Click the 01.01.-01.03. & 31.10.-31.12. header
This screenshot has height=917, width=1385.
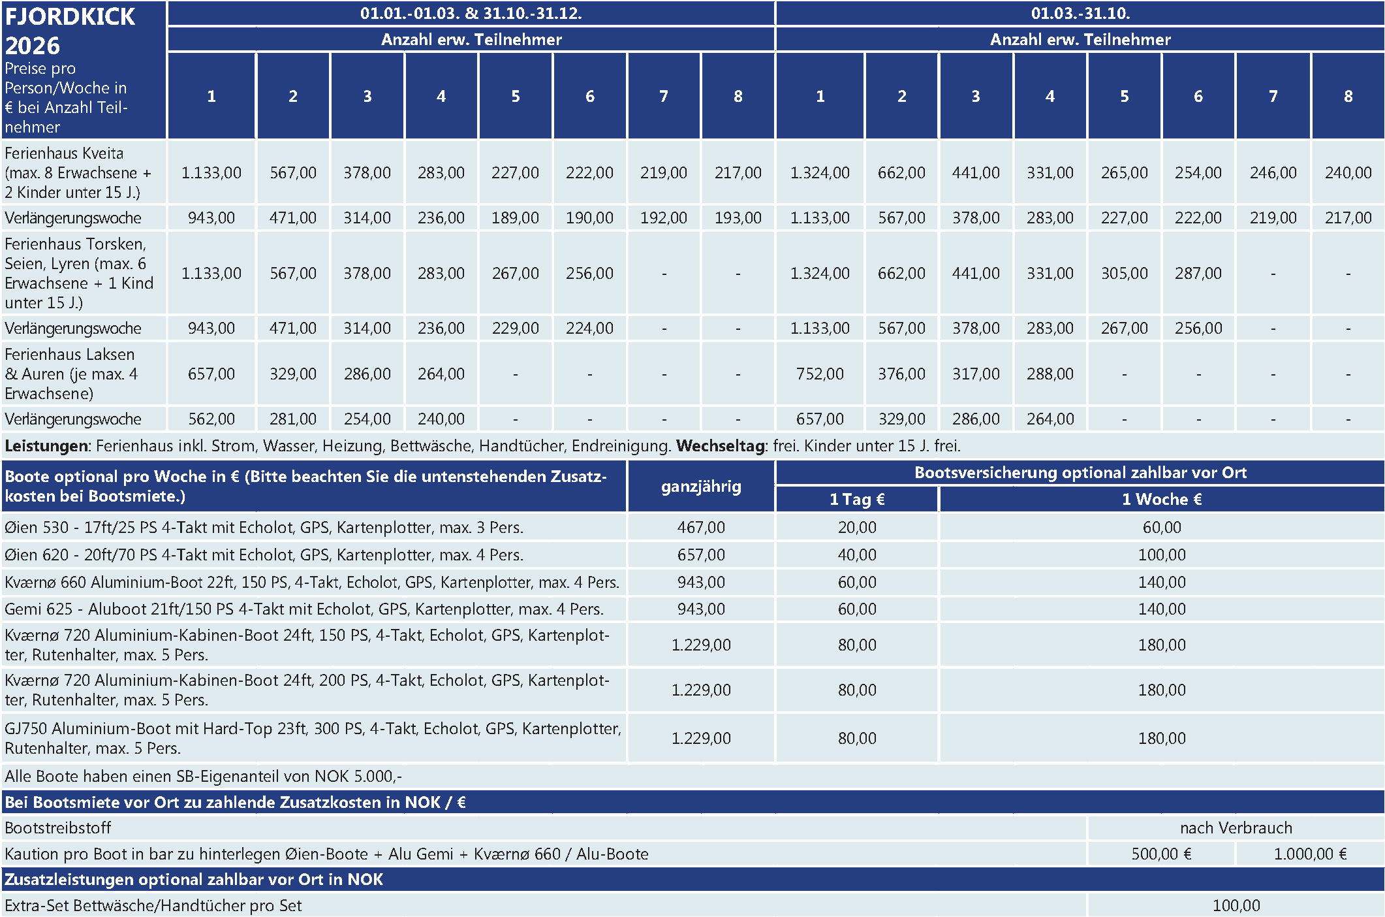pyautogui.click(x=471, y=13)
